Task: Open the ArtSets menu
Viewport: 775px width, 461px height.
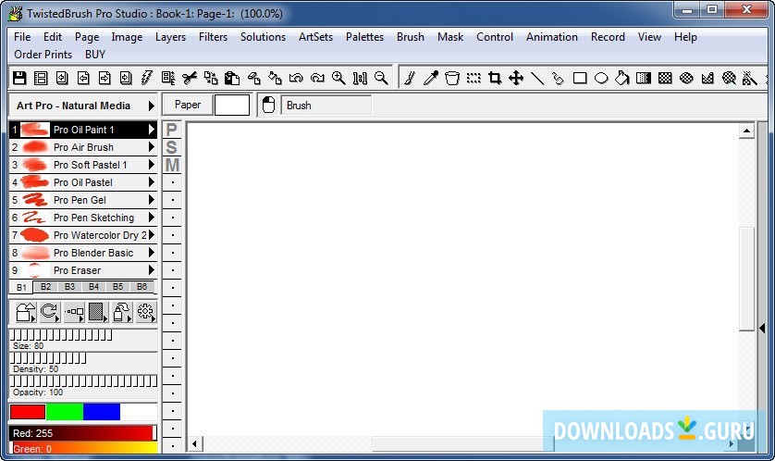Action: point(315,37)
